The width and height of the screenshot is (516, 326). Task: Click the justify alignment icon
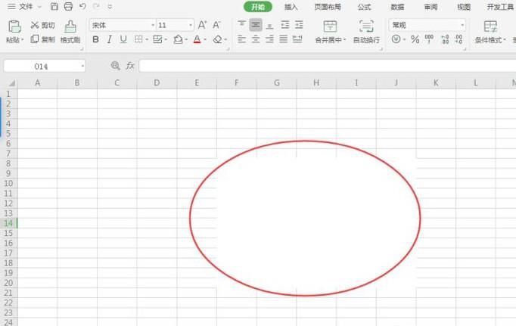point(283,39)
